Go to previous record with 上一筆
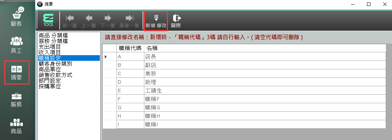This screenshot has height=140, width=392. click(89, 21)
